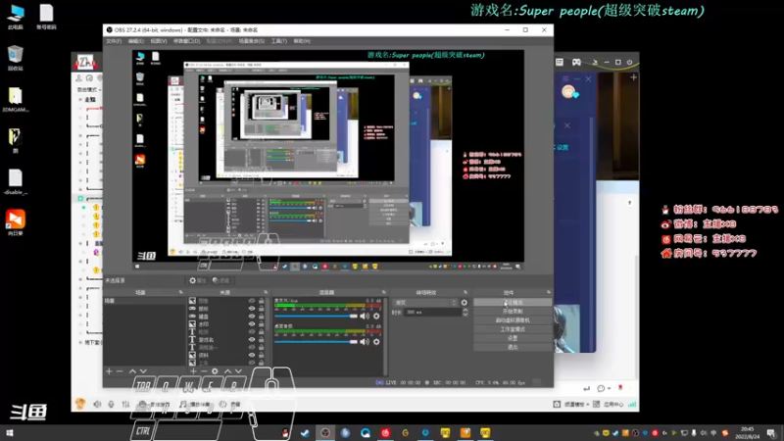Pop out the 场景 dock panel

[181, 292]
